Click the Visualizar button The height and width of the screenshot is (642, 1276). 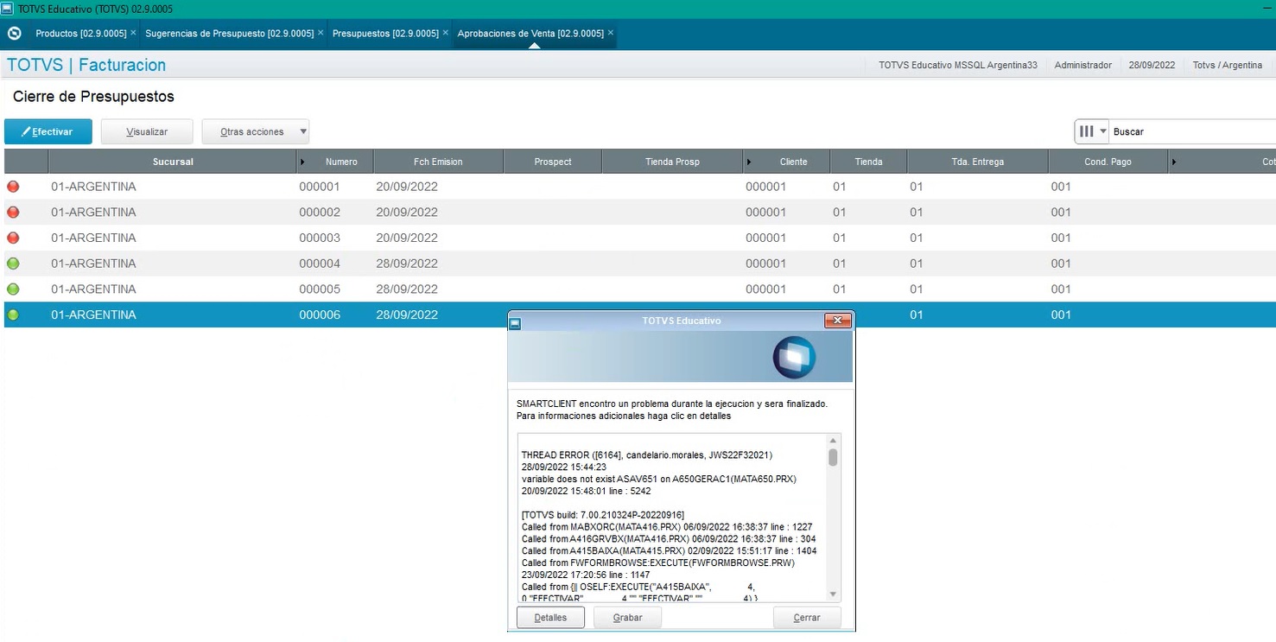coord(147,131)
